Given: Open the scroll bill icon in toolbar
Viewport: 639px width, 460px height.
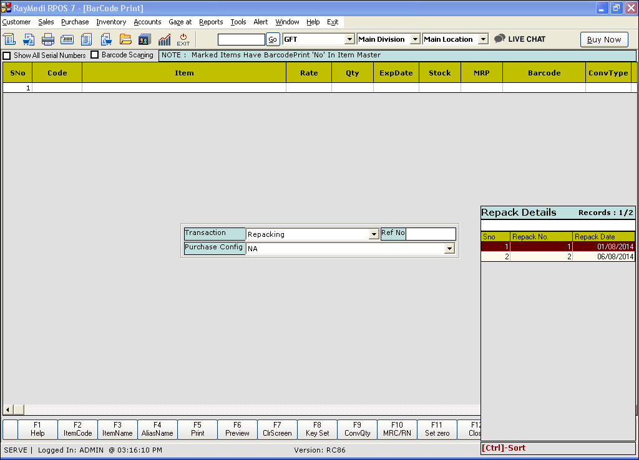Looking at the screenshot, I should point(9,39).
